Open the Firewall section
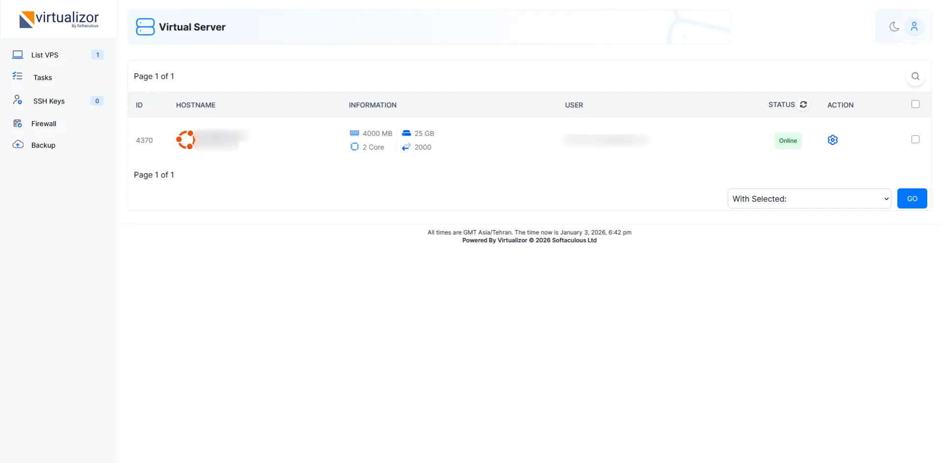The image size is (941, 463). click(44, 124)
